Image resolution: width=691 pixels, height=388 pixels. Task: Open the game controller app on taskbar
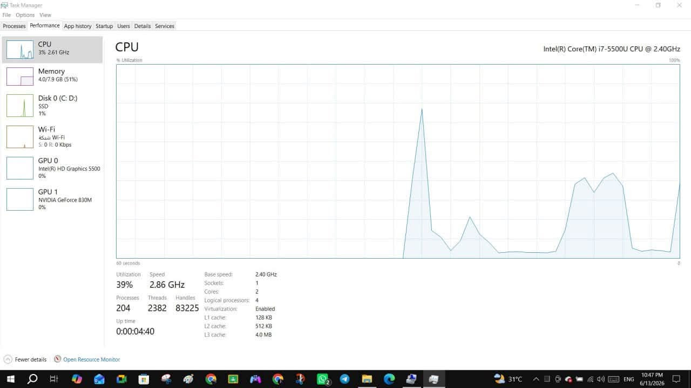(x=255, y=379)
